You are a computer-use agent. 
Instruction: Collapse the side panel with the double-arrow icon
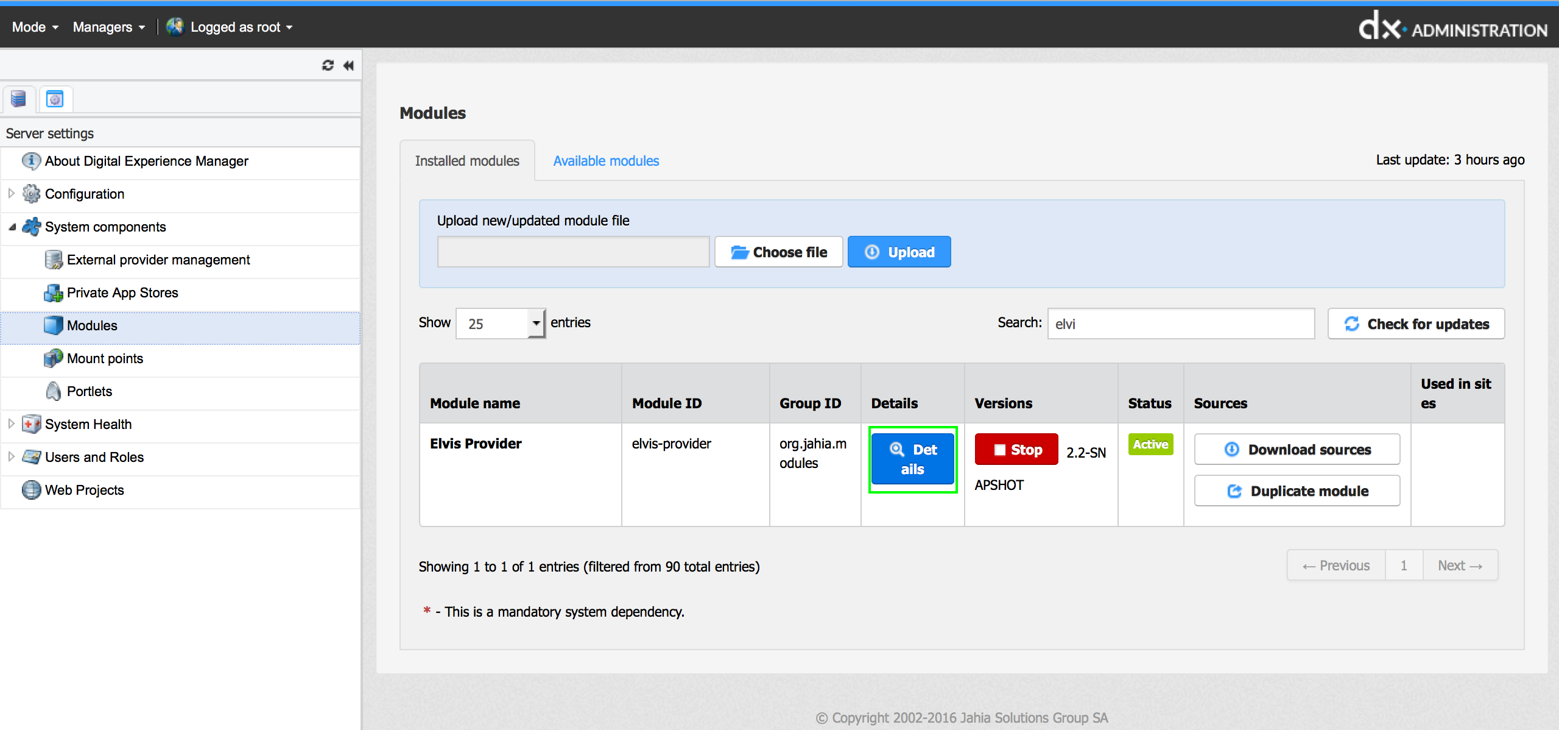348,65
